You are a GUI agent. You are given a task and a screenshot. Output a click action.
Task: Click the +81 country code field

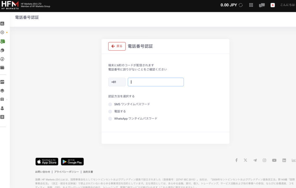pos(117,82)
